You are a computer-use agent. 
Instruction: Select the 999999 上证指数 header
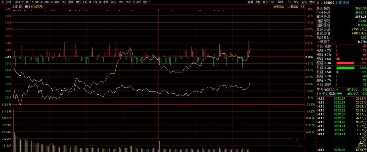tap(337, 2)
